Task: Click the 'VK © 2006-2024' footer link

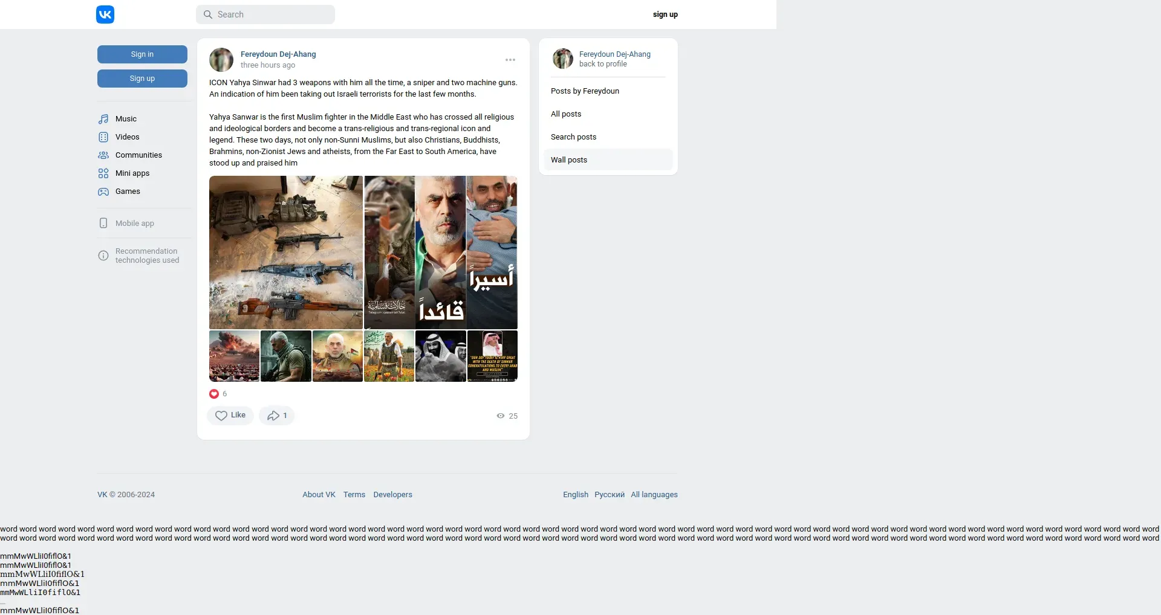Action: [126, 495]
